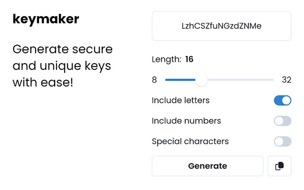Disable the Include letters switch
Screen dimensions: 304x190
click(282, 100)
